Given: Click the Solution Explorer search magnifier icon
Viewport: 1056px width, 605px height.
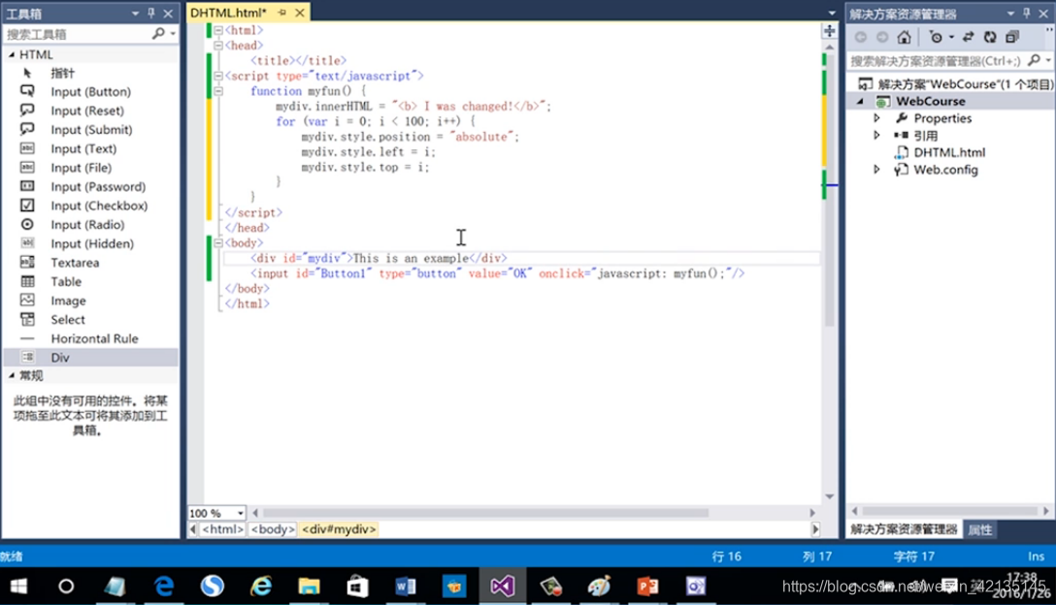Looking at the screenshot, I should [1035, 60].
